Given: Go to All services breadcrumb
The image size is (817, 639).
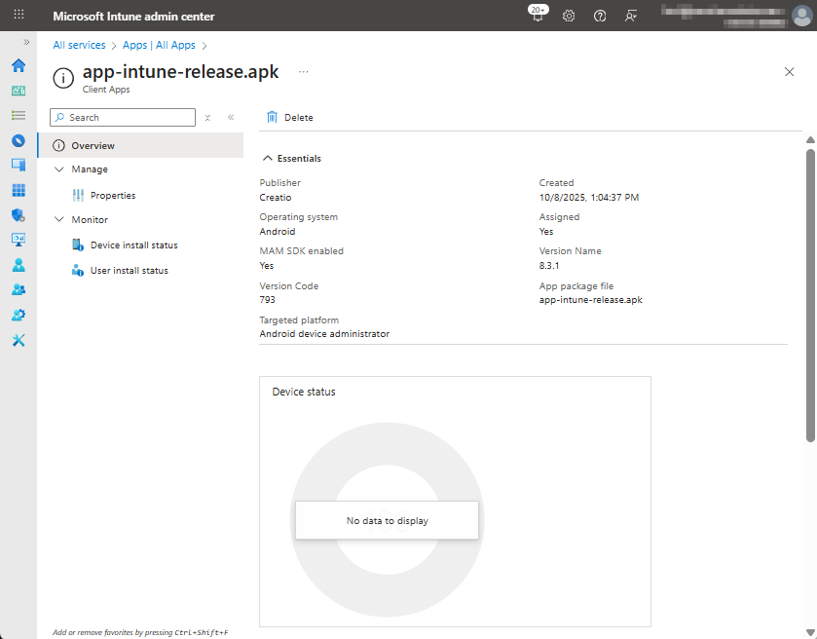Looking at the screenshot, I should 79,45.
